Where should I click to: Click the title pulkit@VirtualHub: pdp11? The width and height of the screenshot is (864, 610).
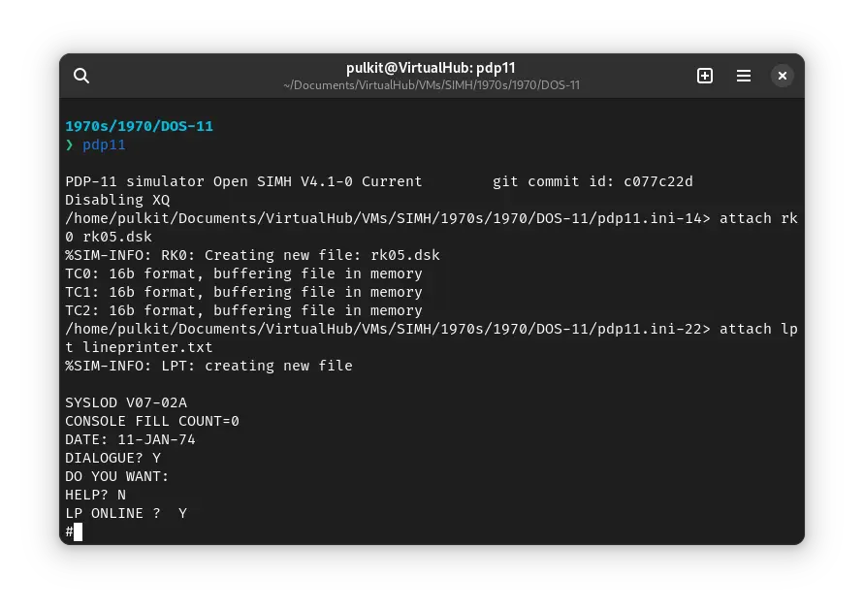(x=431, y=67)
